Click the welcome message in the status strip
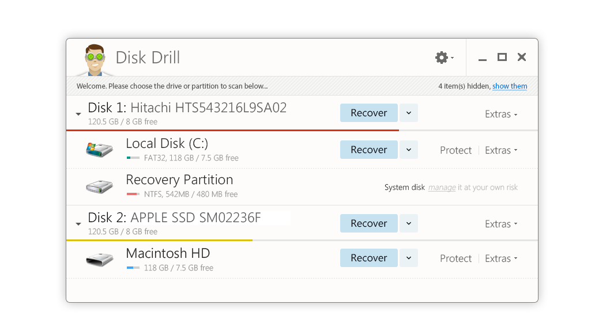This screenshot has width=610, height=320. click(x=172, y=86)
